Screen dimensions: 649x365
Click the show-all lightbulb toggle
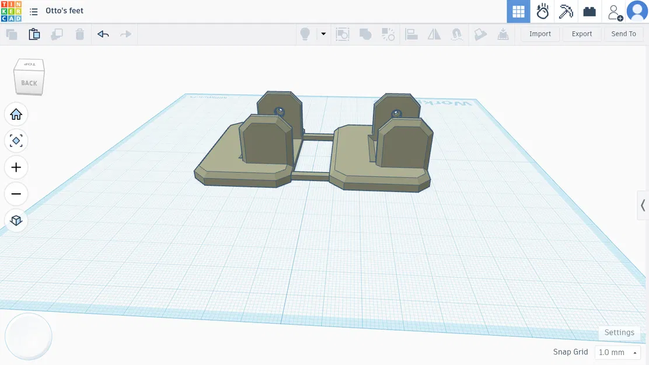point(304,34)
